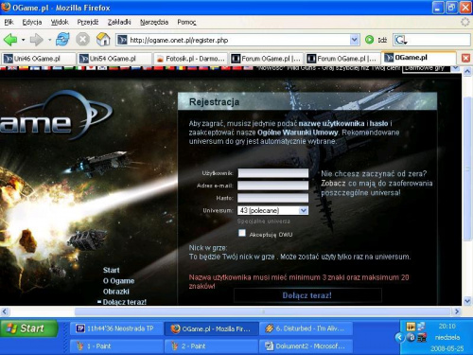Viewport: 473px width, 355px height.
Task: Expand the address bar history dropdown
Action: [x=355, y=40]
